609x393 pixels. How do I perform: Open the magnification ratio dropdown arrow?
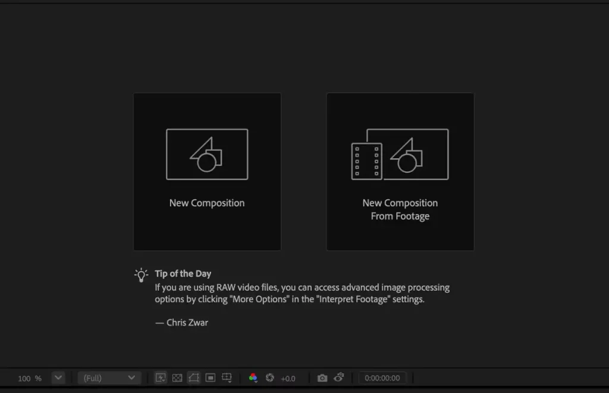pyautogui.click(x=58, y=378)
